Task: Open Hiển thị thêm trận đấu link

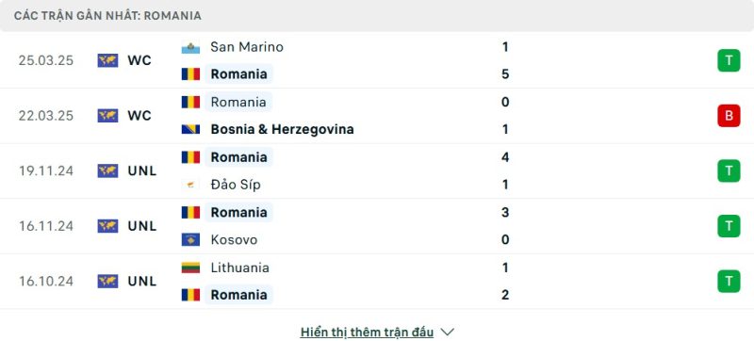Action: 367,333
